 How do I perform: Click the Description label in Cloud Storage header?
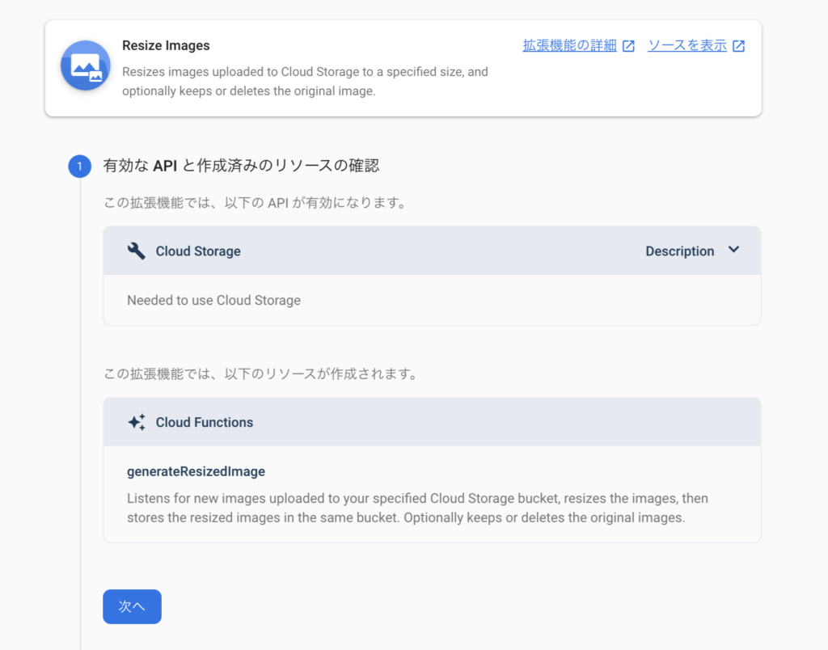pos(679,251)
